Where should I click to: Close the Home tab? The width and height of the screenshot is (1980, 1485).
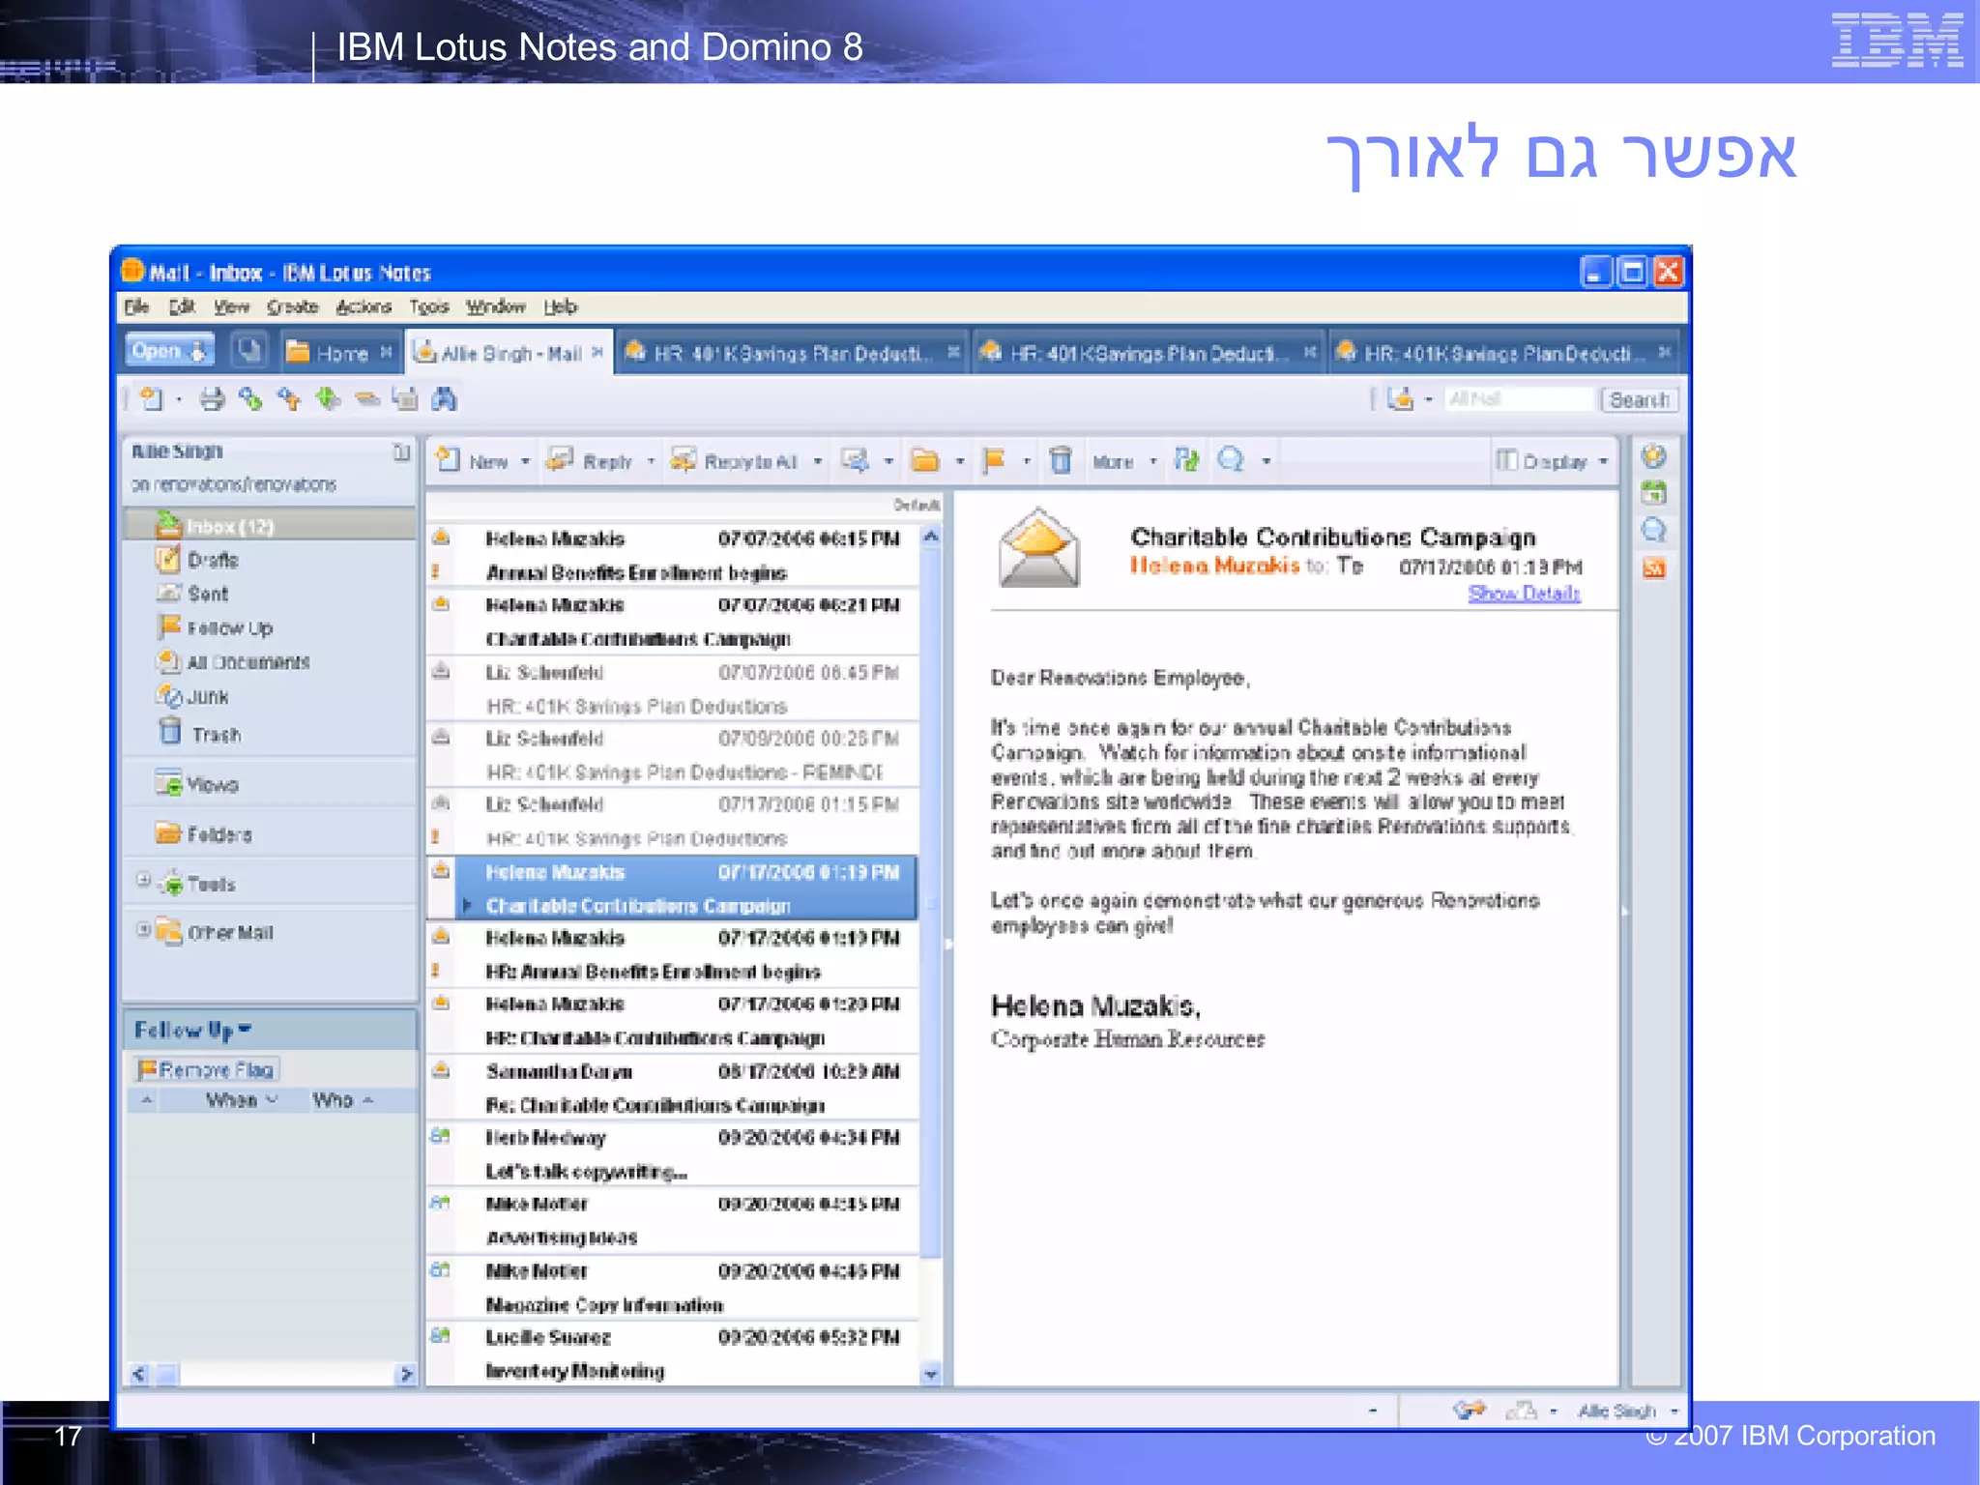click(x=386, y=352)
